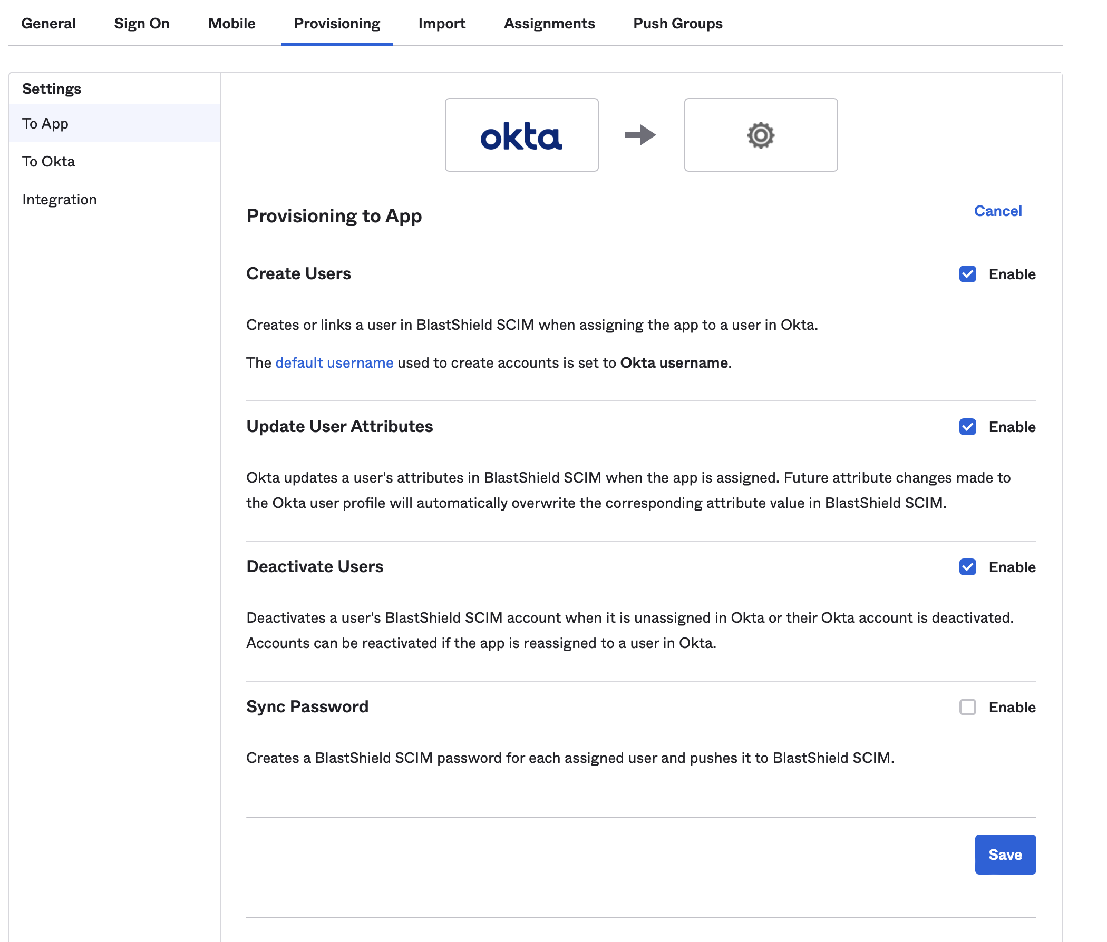Click the Cancel link
1107x942 pixels.
(x=997, y=211)
